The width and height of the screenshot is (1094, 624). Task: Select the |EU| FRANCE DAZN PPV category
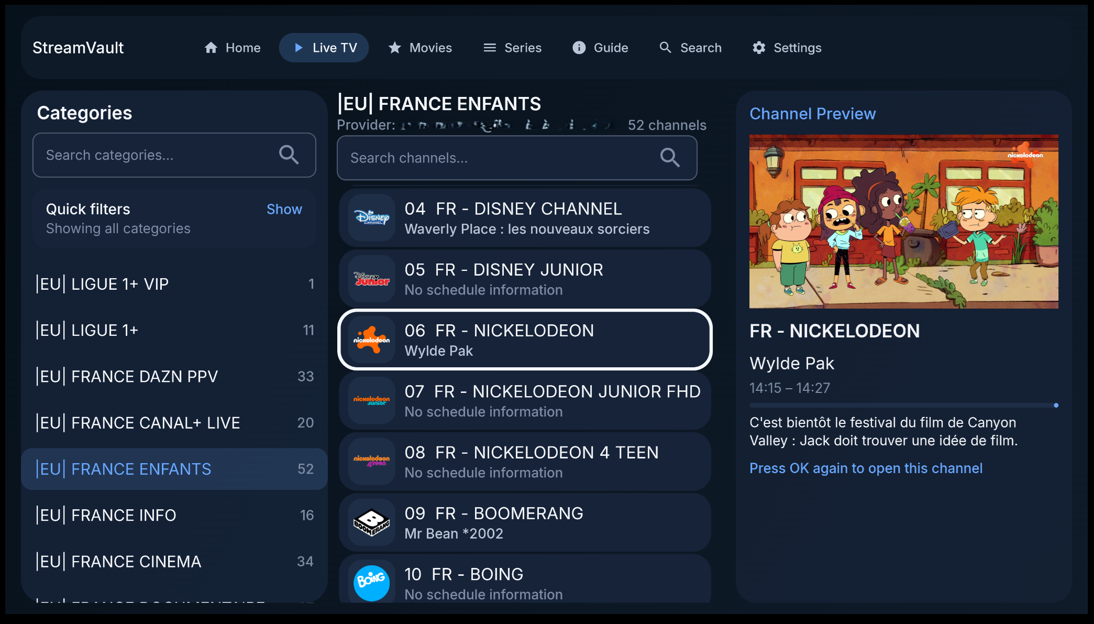point(174,376)
